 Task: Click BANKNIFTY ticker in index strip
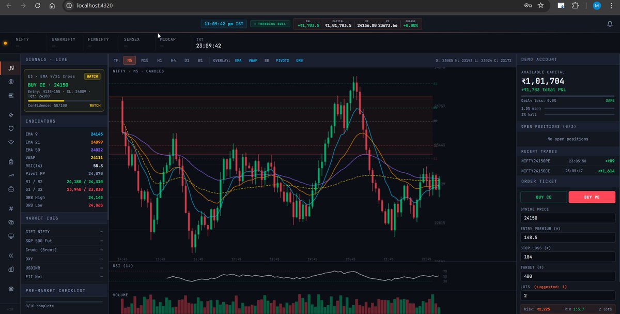(x=65, y=42)
